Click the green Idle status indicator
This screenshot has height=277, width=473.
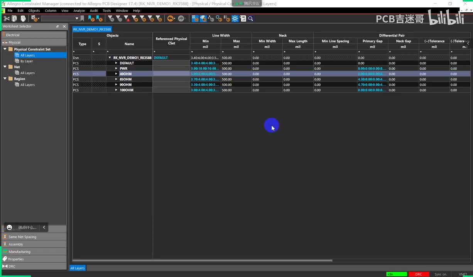pos(396,274)
